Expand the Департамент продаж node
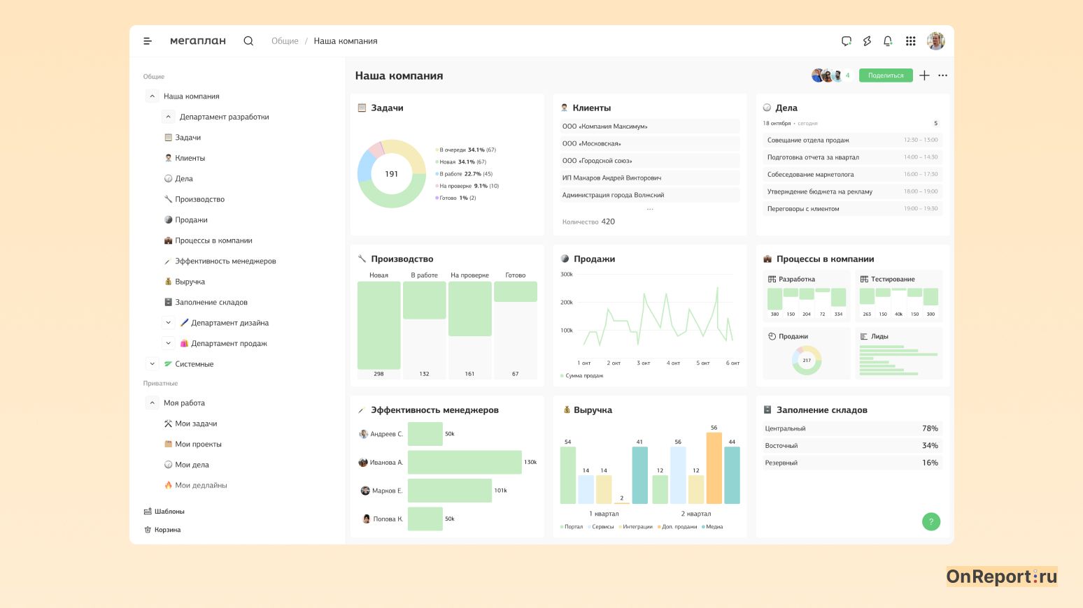Screen dimensions: 1083x608 168,343
